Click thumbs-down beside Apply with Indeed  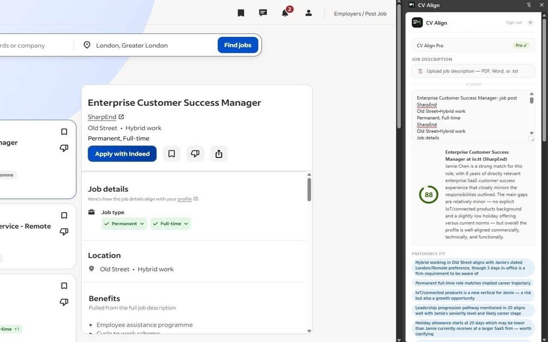pyautogui.click(x=195, y=154)
